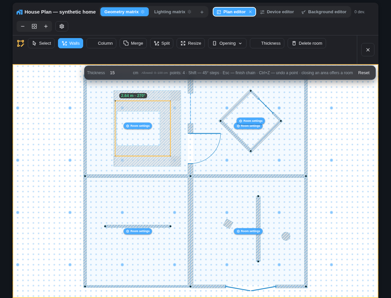Expand the Opening dropdown
391x298 pixels.
[x=227, y=43]
